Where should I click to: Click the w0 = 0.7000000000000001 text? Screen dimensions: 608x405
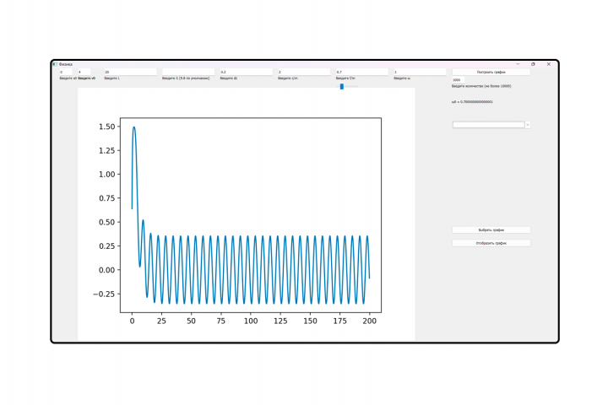472,102
